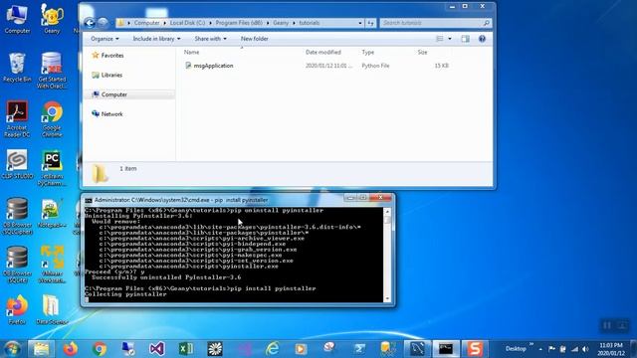This screenshot has width=637, height=358.
Task: Open Excel from the taskbar
Action: 186,349
